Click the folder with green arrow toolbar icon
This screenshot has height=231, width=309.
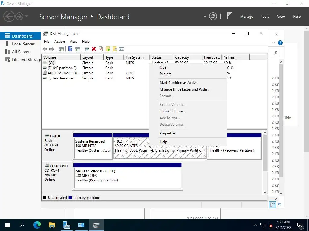pyautogui.click(x=108, y=49)
